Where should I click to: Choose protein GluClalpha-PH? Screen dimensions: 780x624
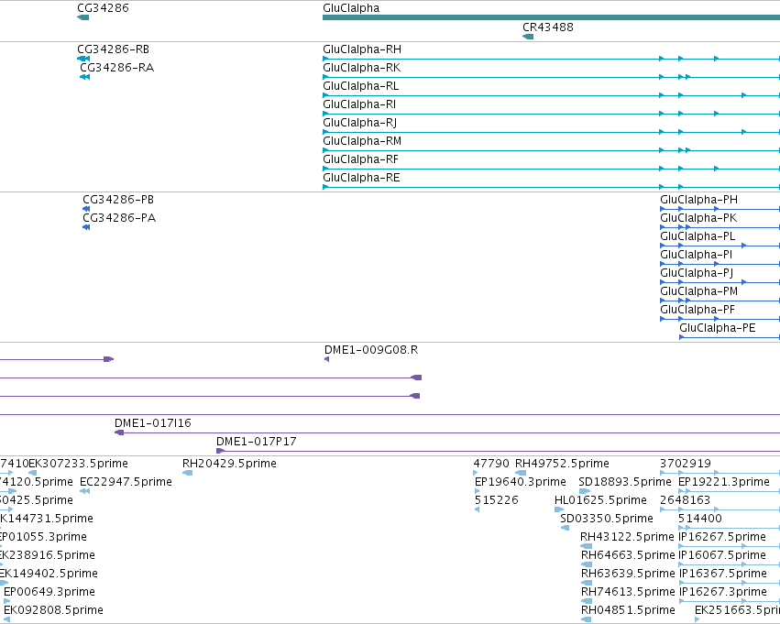(699, 200)
